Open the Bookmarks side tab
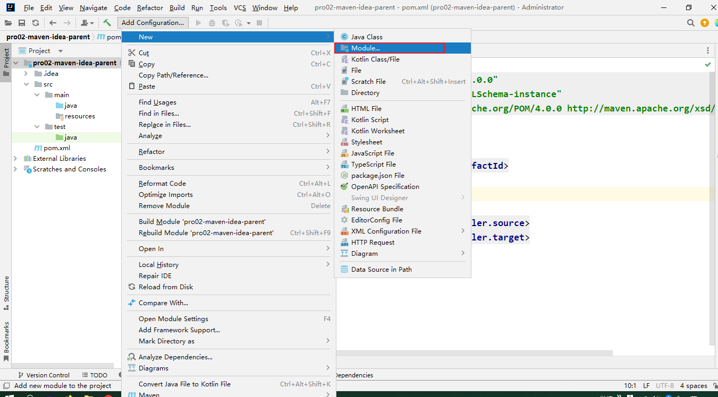718x397 pixels. point(6,341)
